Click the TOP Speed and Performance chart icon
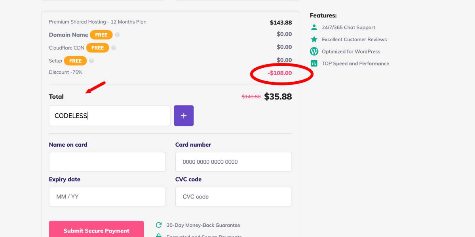 coord(314,63)
